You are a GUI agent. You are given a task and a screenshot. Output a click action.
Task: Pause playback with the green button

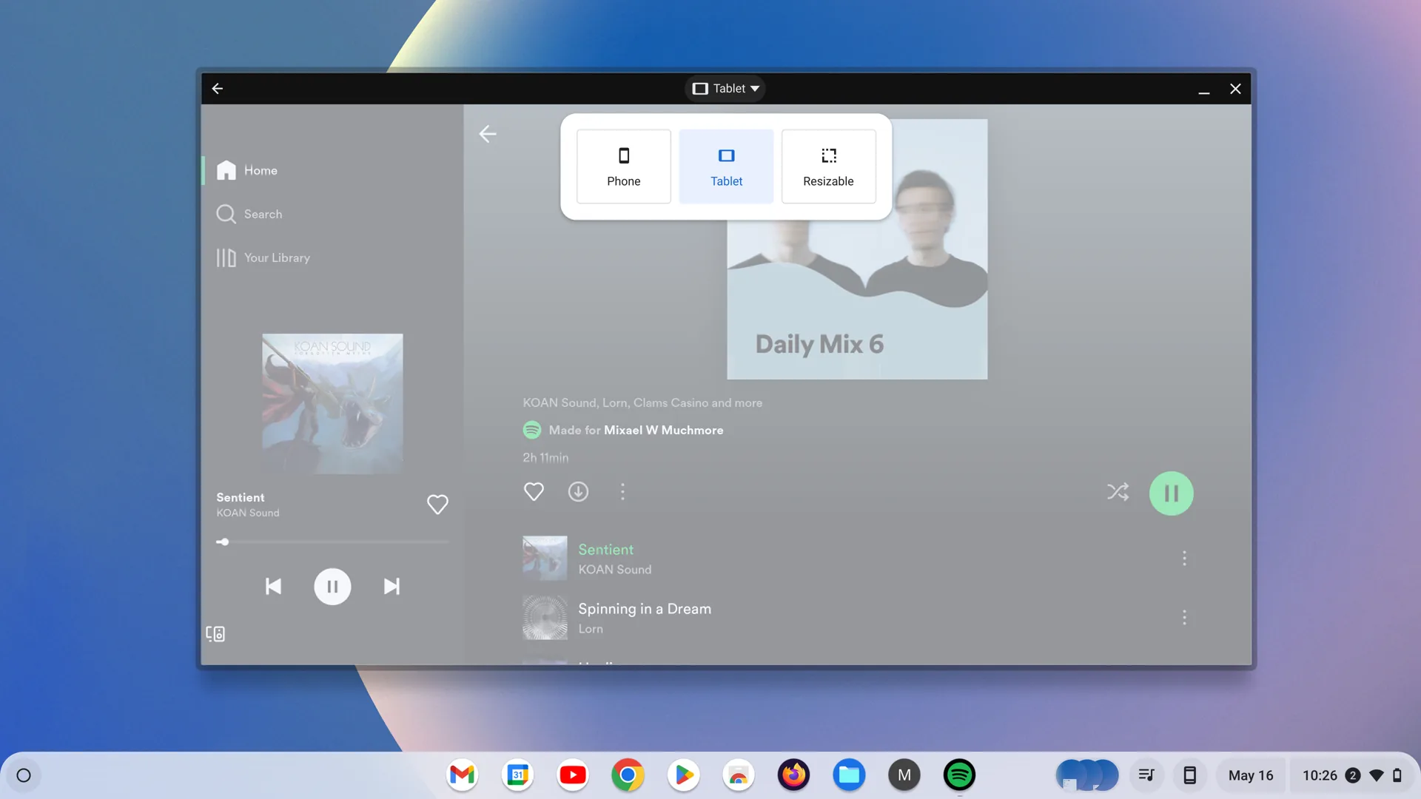click(x=1171, y=493)
